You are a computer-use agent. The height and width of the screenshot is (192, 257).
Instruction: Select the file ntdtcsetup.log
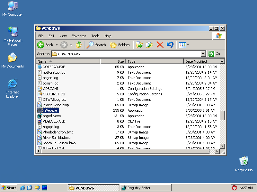tap(54, 72)
